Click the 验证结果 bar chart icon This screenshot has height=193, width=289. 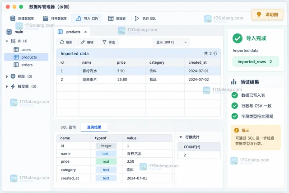(x=234, y=82)
